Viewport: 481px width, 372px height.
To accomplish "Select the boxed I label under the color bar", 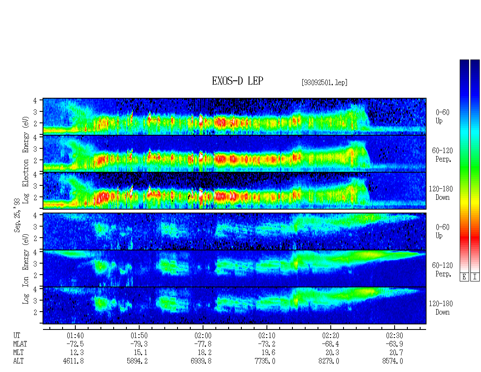I will [475, 277].
